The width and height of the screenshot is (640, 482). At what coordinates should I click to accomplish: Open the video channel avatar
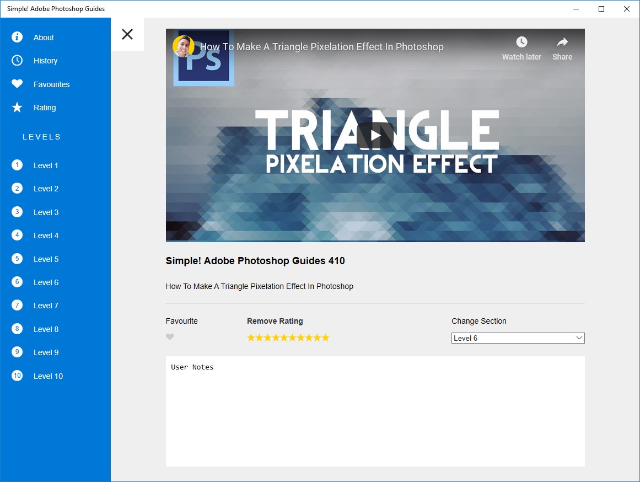pos(183,46)
